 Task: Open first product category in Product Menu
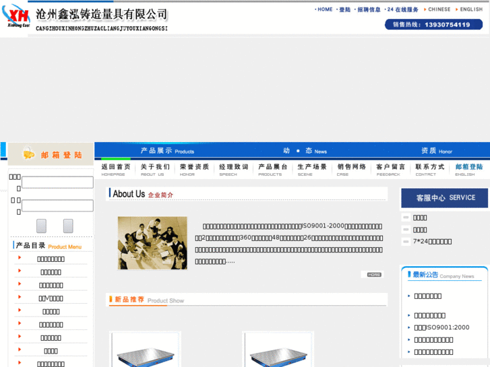coord(51,259)
